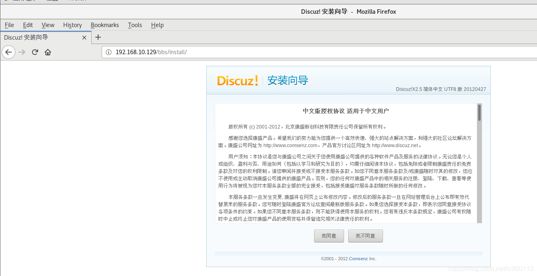
Task: View site information icon in address bar
Action: tap(108, 52)
